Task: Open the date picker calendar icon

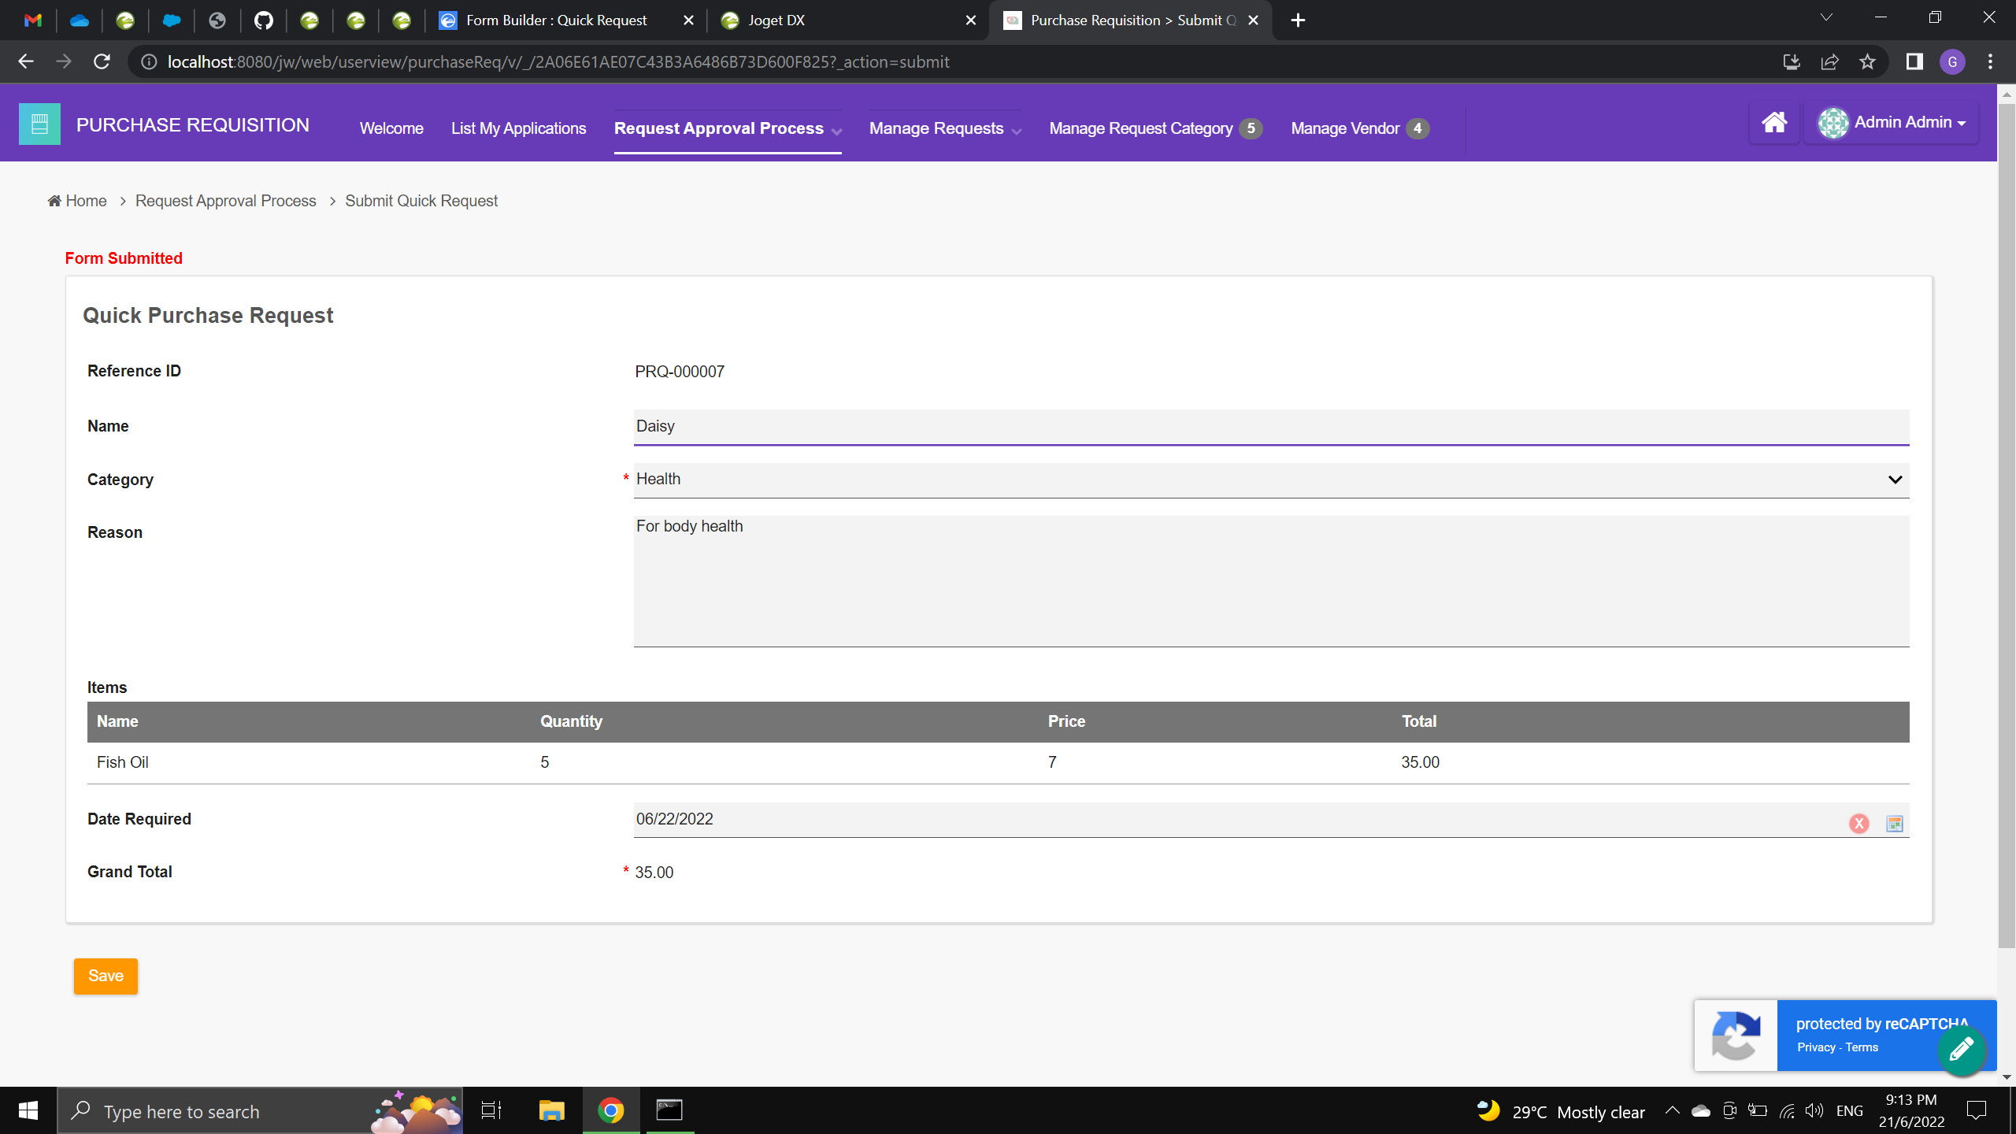Action: (x=1895, y=824)
